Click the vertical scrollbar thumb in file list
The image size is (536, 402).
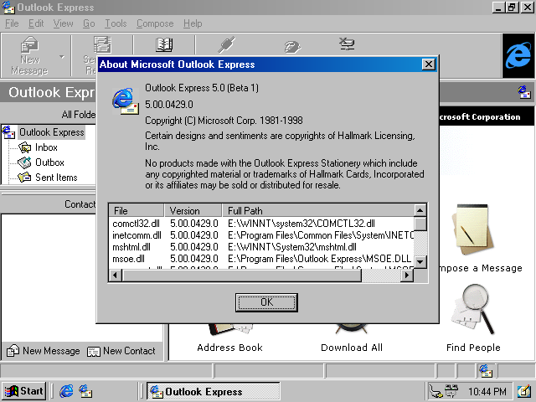[420, 224]
